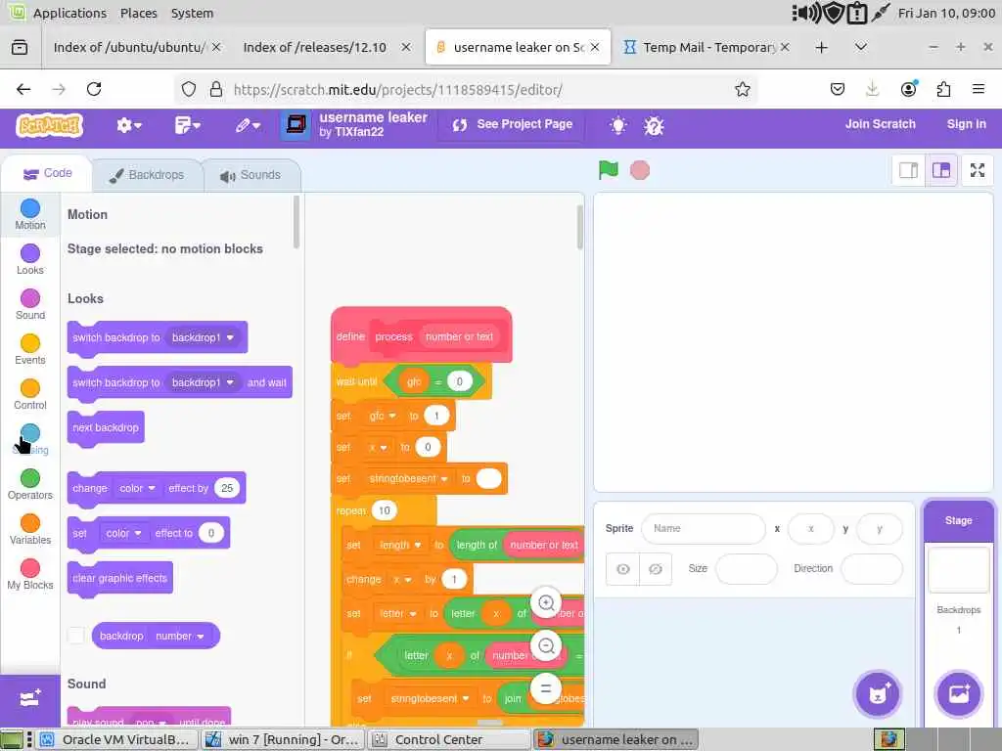
Task: Click the sprite x position field
Action: [811, 528]
